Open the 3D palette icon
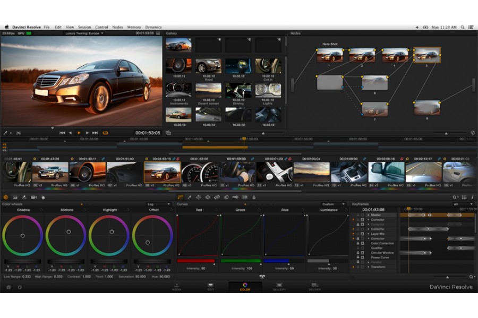 244,197
